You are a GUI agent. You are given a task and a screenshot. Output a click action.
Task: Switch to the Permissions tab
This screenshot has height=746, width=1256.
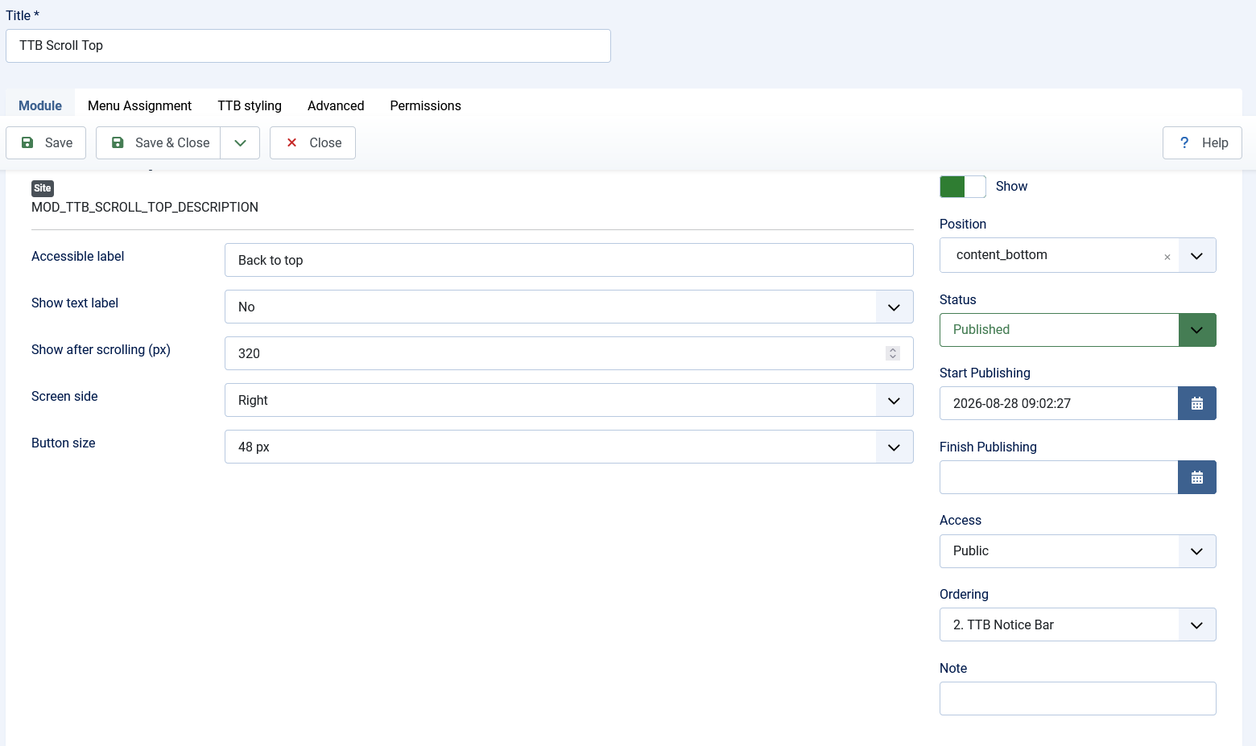pos(425,105)
